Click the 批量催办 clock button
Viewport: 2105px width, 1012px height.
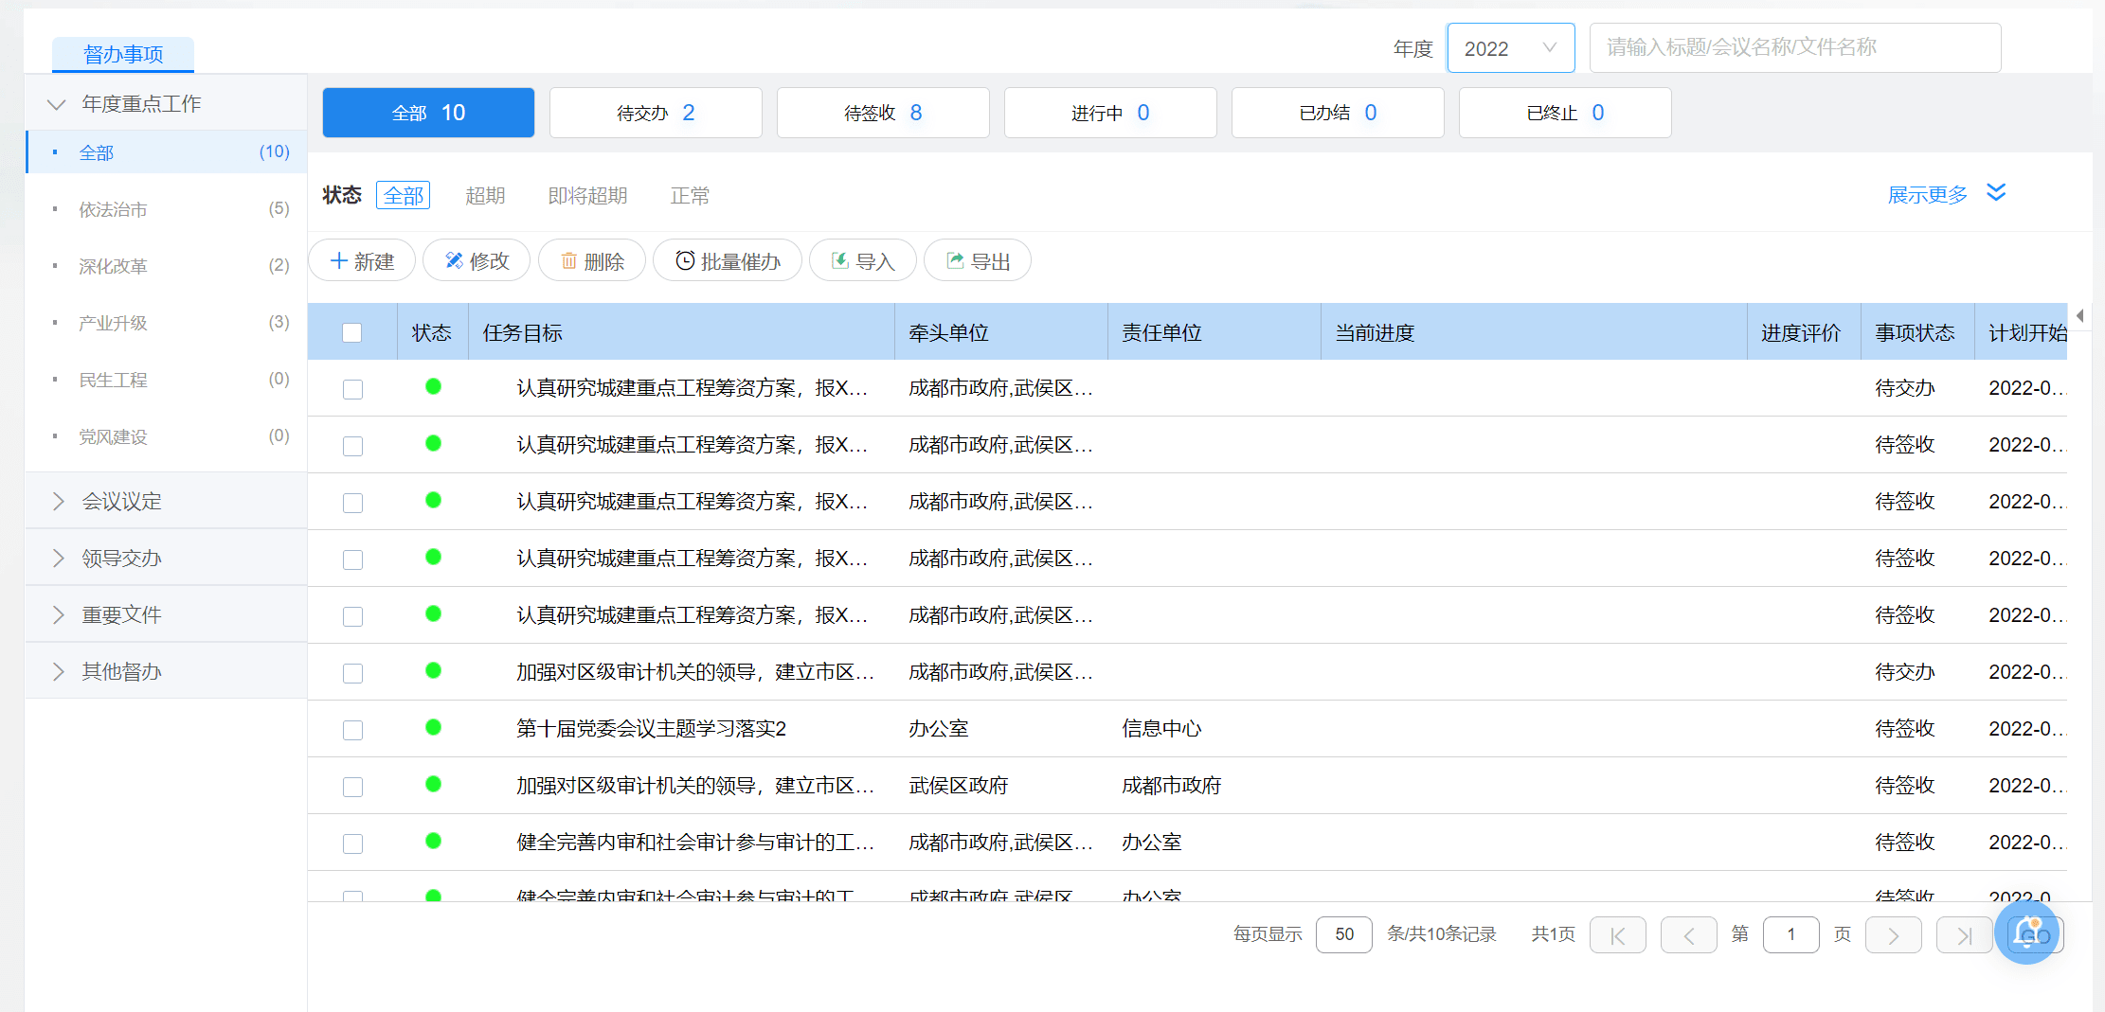point(728,260)
